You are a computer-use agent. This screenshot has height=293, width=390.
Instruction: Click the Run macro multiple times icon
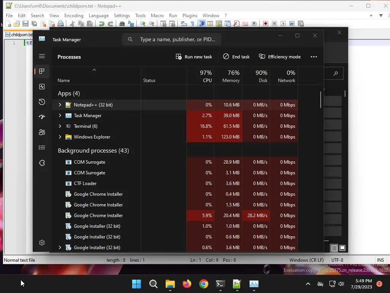point(292,24)
